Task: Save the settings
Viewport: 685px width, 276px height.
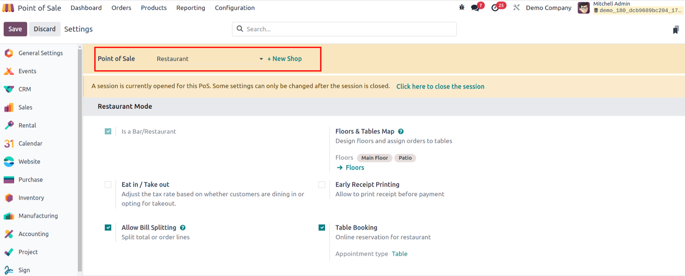Action: tap(15, 29)
